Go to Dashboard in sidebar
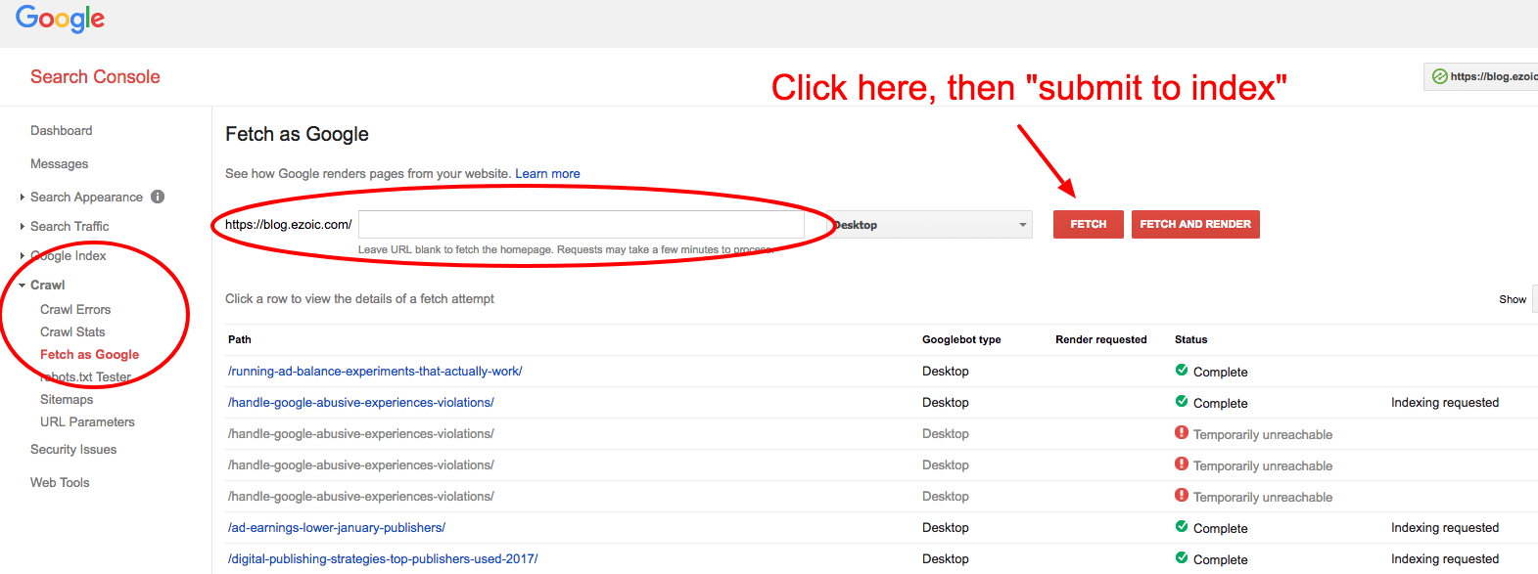Image resolution: width=1538 pixels, height=574 pixels. pyautogui.click(x=61, y=131)
